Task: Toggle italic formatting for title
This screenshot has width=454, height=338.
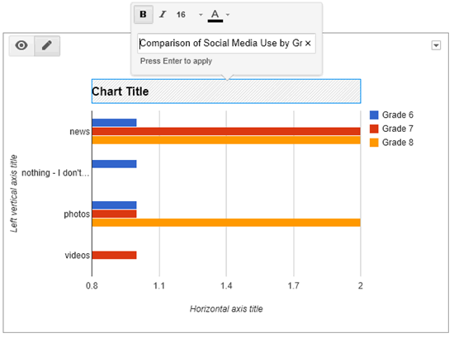Action: point(163,15)
